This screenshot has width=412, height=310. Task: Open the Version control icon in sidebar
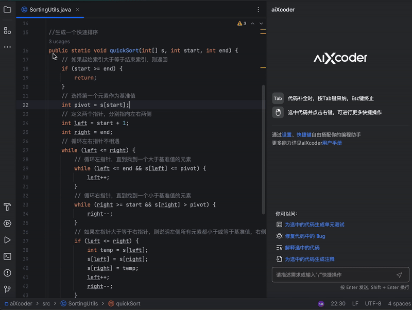[7, 289]
